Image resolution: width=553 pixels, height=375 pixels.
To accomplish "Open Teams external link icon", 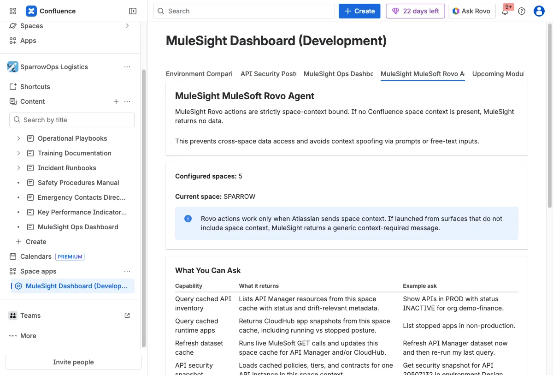I will 127,315.
